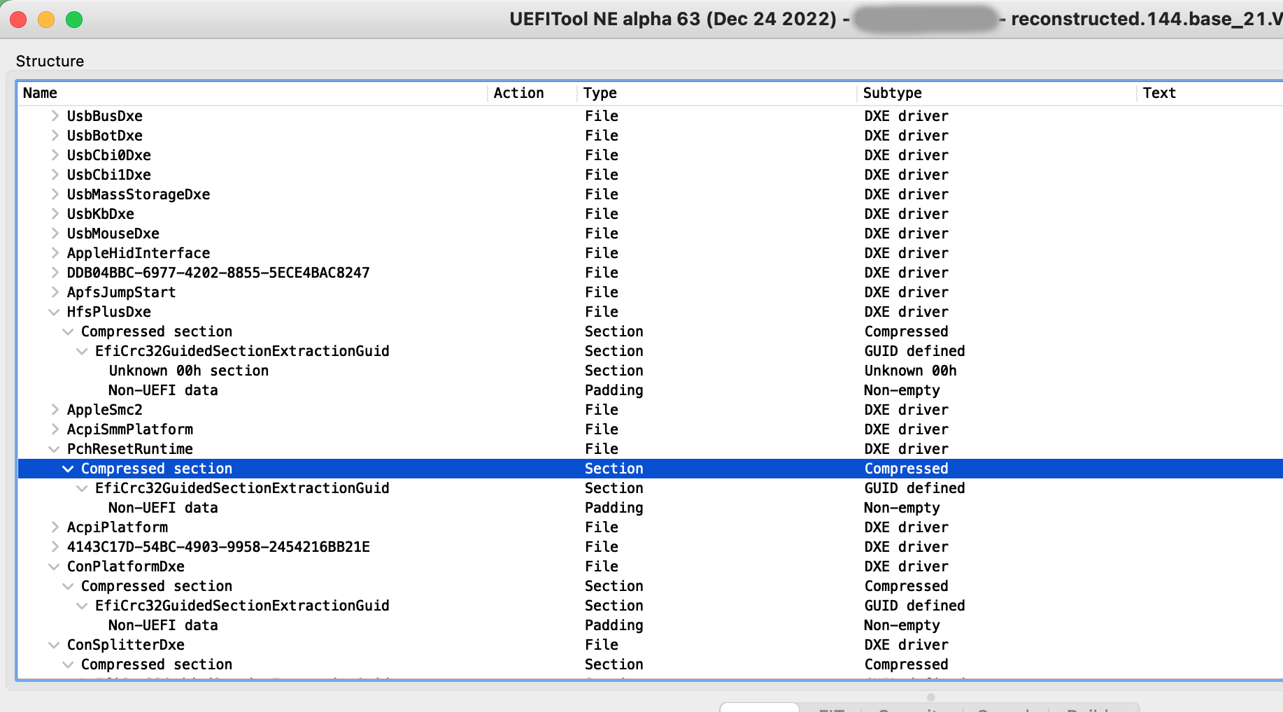Select EfiCrc32GuidedSectionExtractionGuid under ConPlatformDxe
1283x712 pixels.
coord(242,605)
